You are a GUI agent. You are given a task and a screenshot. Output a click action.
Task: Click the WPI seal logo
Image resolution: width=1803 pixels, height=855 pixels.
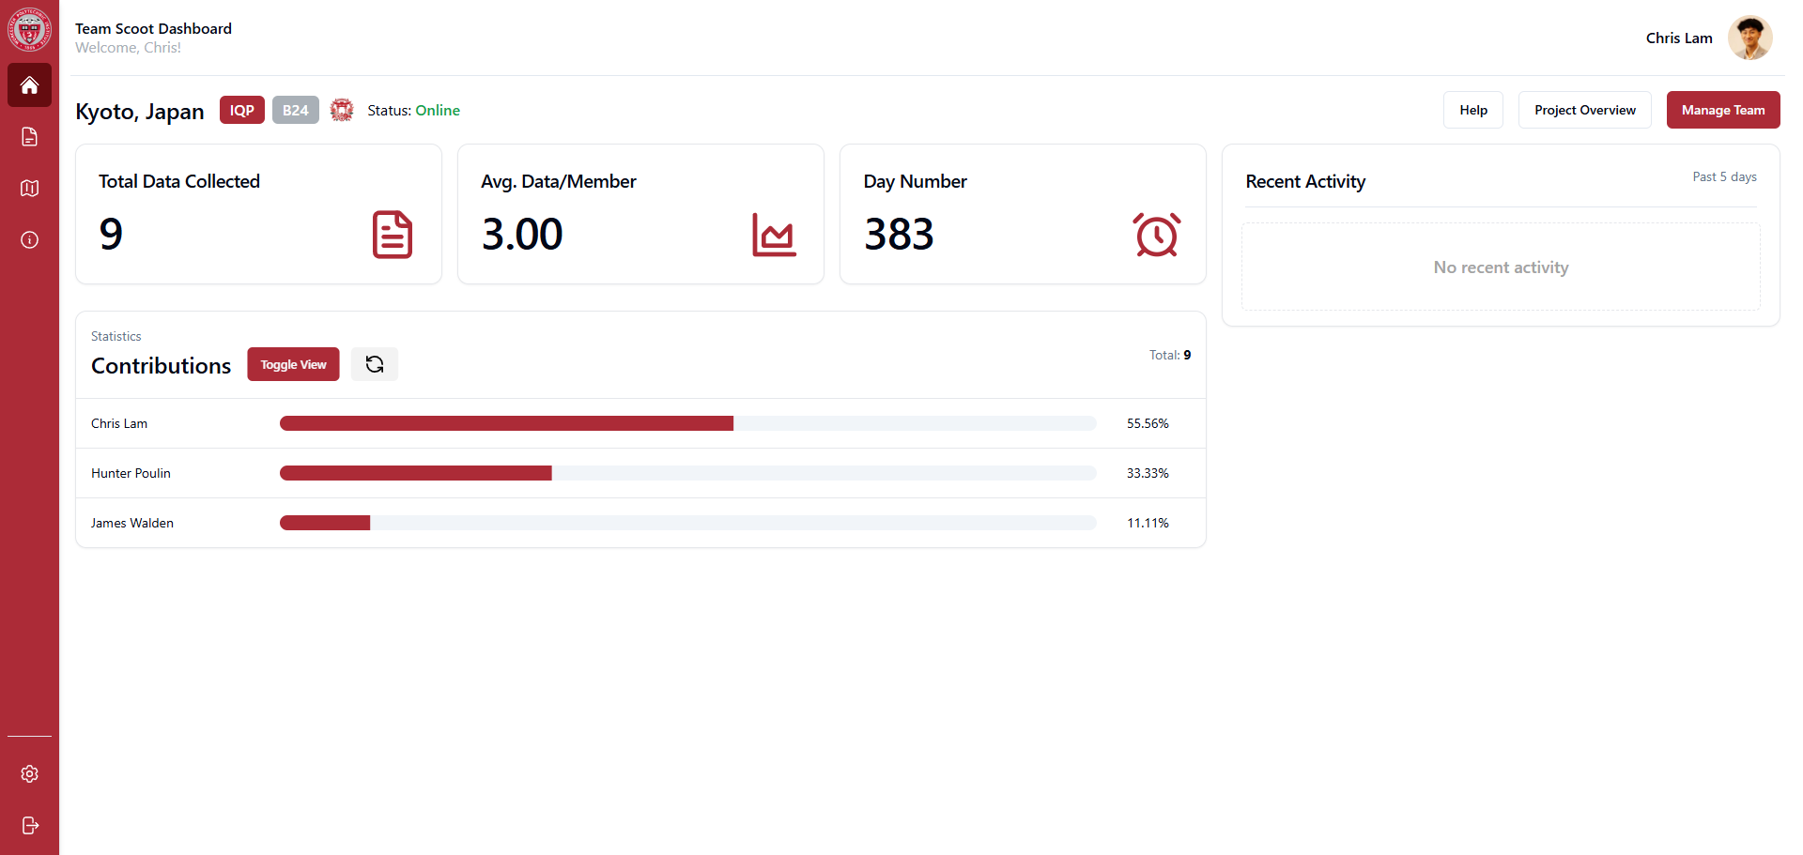tap(29, 30)
